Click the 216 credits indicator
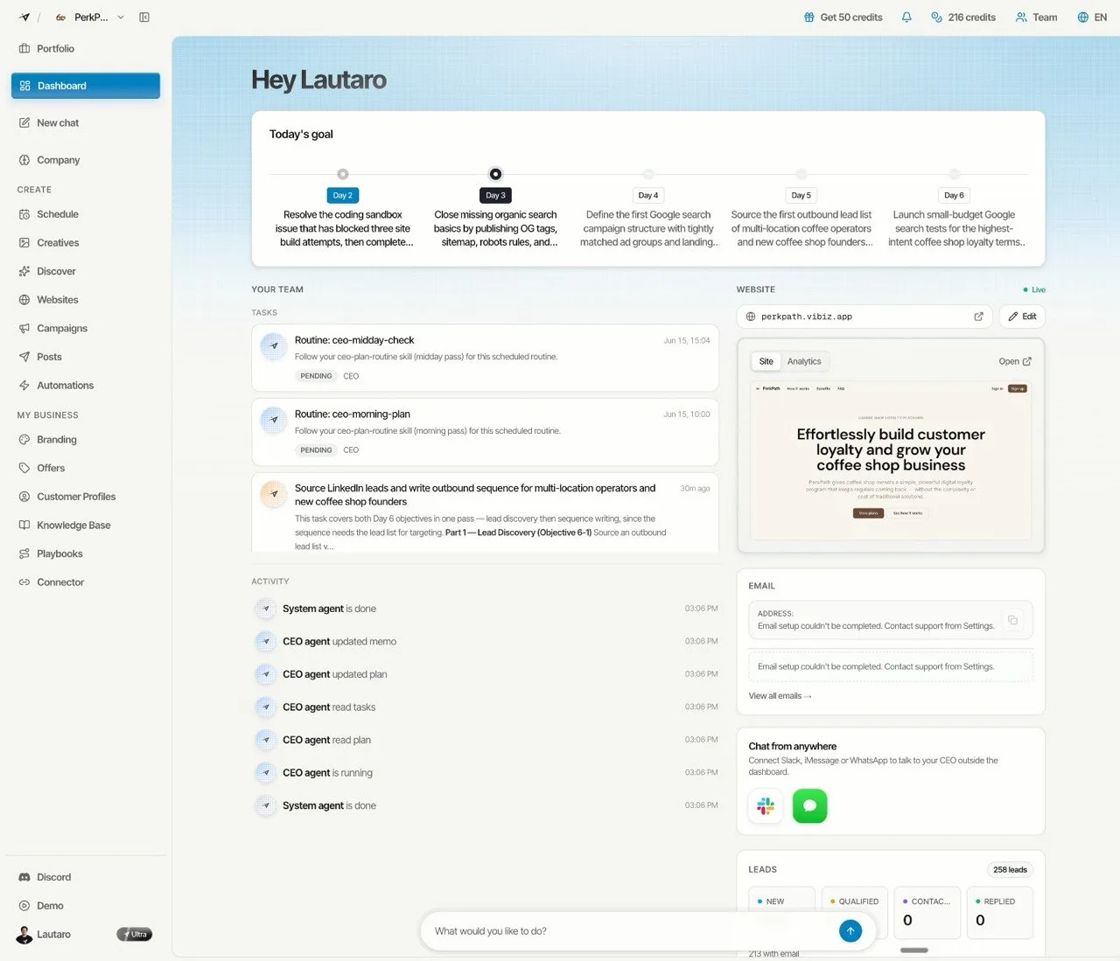The width and height of the screenshot is (1120, 961). click(x=962, y=17)
